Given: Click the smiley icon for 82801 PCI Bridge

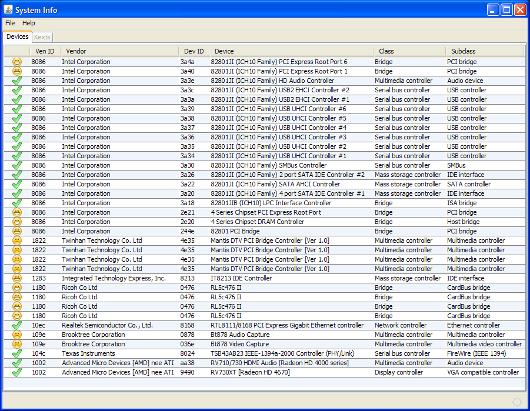Looking at the screenshot, I should pyautogui.click(x=17, y=231).
